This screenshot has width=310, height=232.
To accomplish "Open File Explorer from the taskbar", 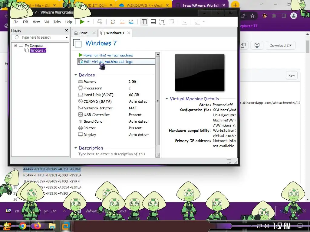I will click(x=52, y=226).
